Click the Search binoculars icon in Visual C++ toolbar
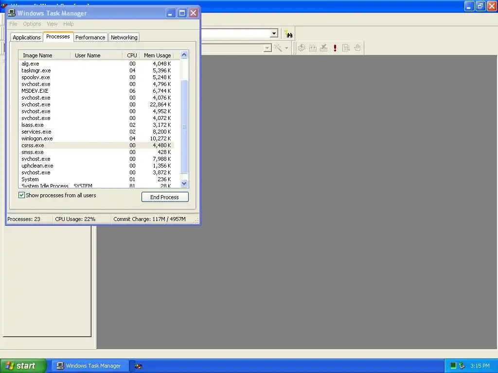The image size is (498, 373). 289,34
